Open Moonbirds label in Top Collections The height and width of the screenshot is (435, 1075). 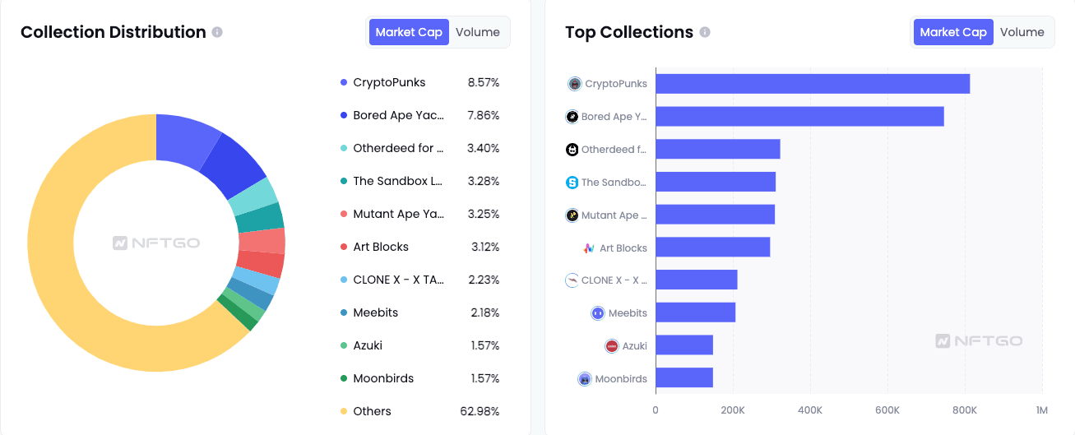(x=621, y=379)
